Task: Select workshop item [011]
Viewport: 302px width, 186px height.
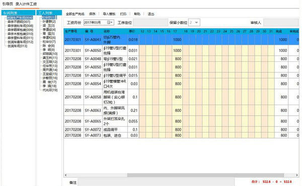Action: (20, 38)
